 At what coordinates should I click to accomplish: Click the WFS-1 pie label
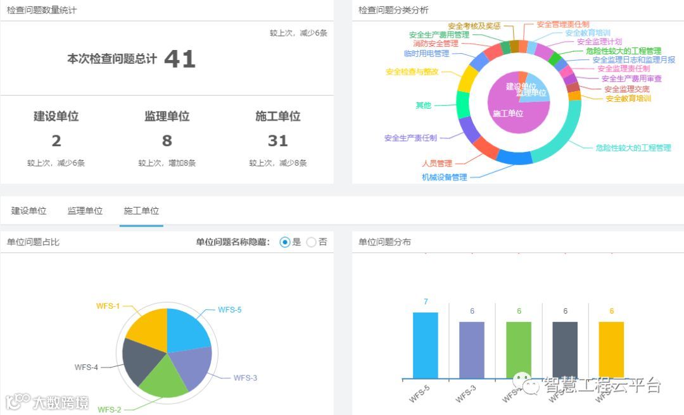coord(108,306)
